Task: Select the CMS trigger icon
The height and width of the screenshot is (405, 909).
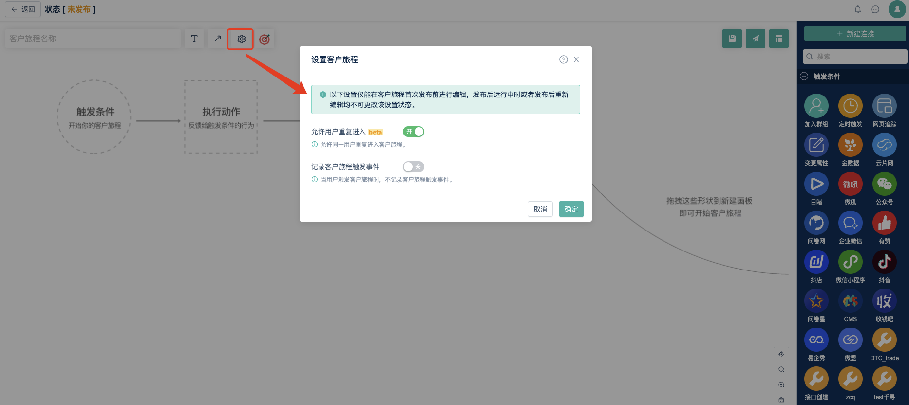Action: (851, 301)
